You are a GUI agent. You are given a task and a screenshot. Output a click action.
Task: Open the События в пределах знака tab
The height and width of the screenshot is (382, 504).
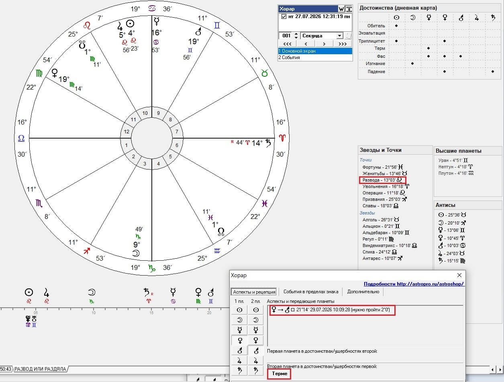[311, 292]
